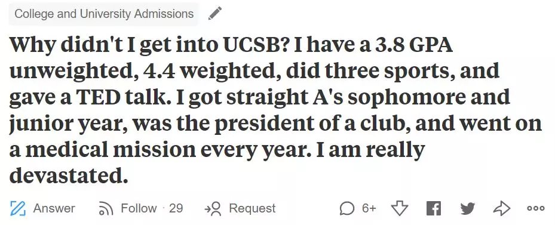
Task: Click the 6+ comments count
Action: 369,208
